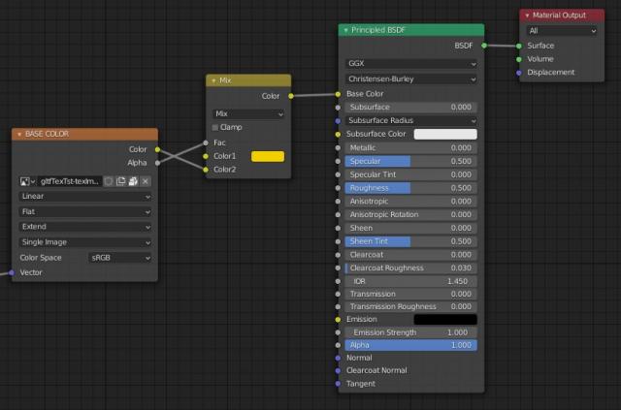Click the Anisotropic Rotation field

pos(411,214)
